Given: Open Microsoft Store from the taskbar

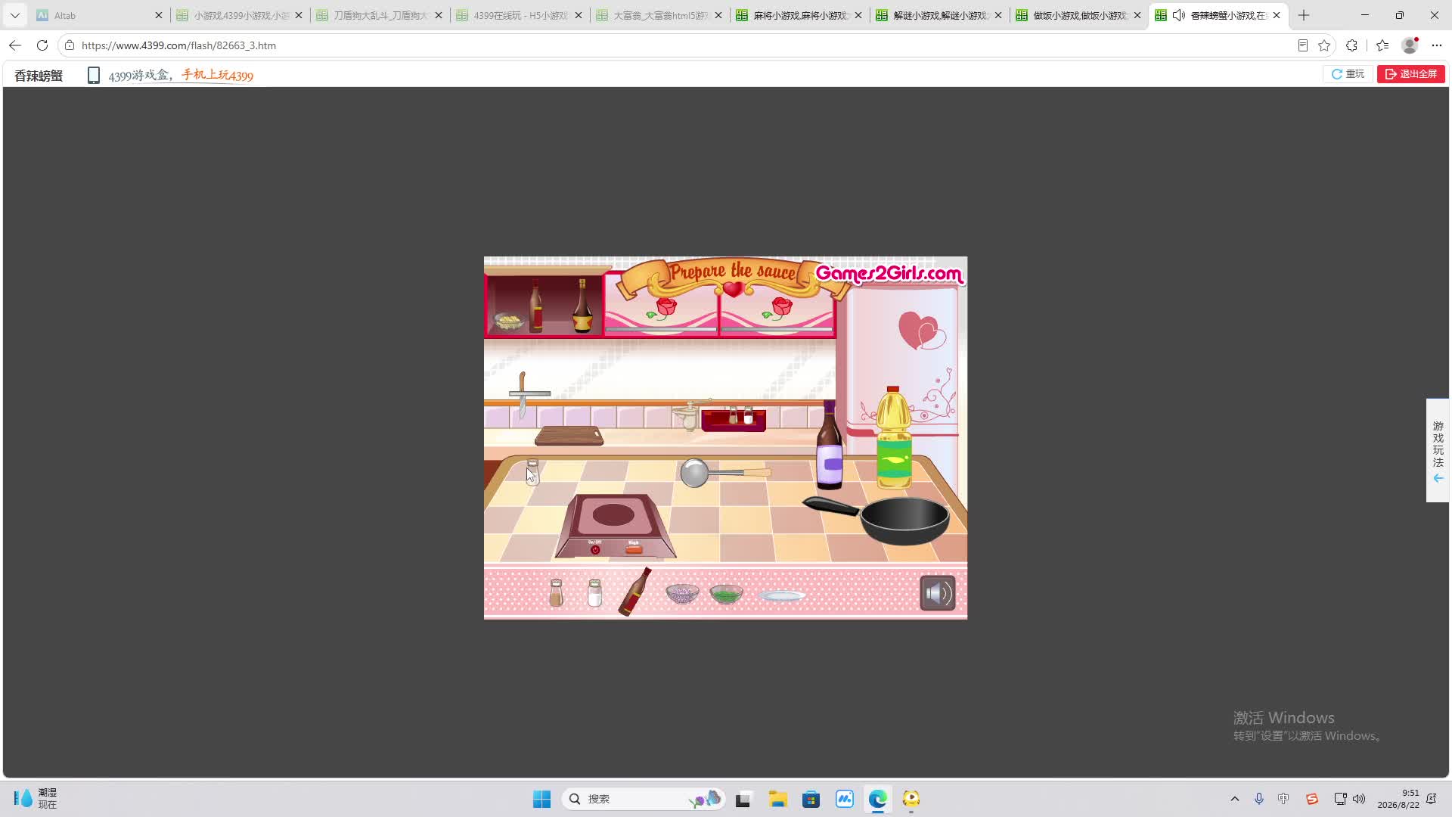Looking at the screenshot, I should point(811,799).
